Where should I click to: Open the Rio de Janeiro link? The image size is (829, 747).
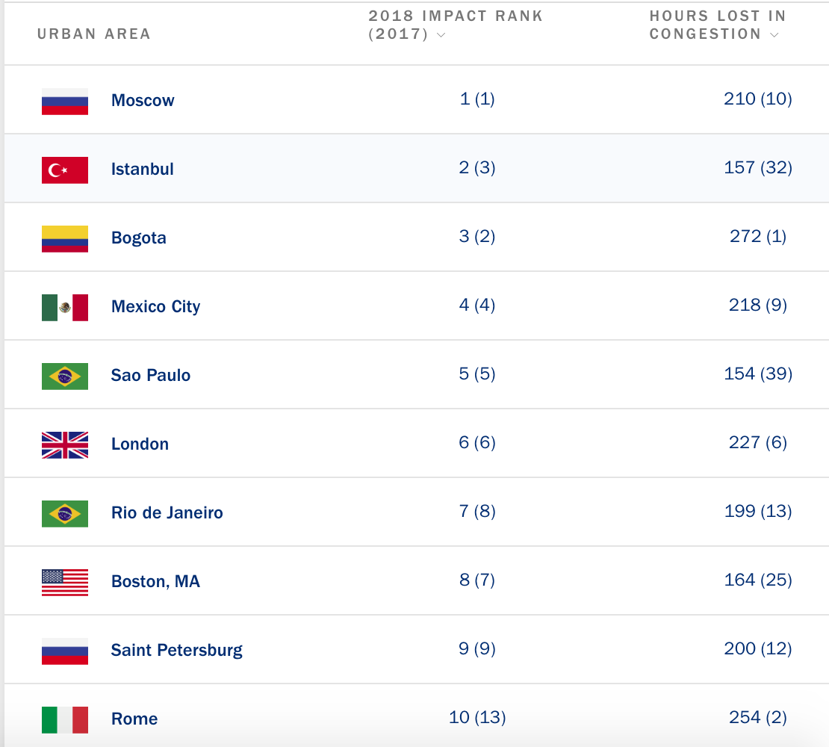(x=167, y=513)
